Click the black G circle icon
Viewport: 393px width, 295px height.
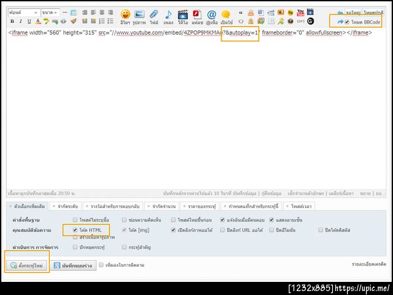coord(310,22)
